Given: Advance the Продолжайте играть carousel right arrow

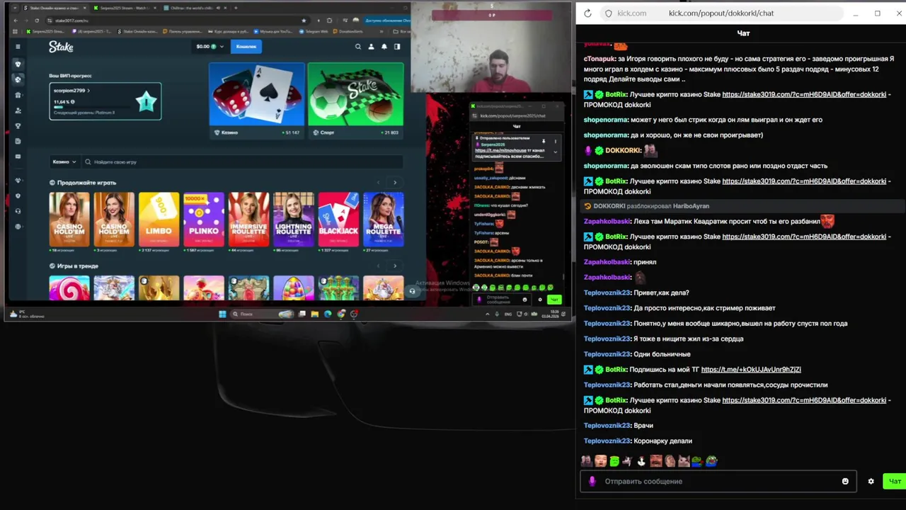Looking at the screenshot, I should 395,183.
